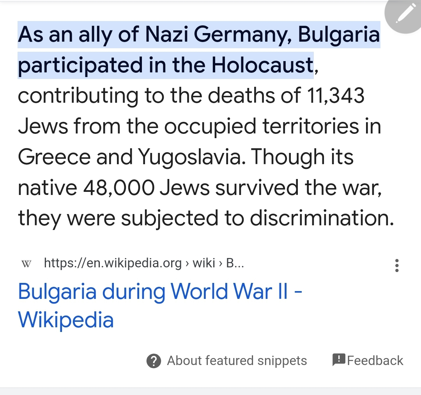Click the Feedback text link

tap(375, 360)
